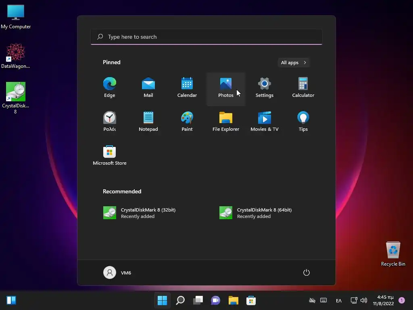Open Microsoft Store on taskbar

click(x=251, y=300)
